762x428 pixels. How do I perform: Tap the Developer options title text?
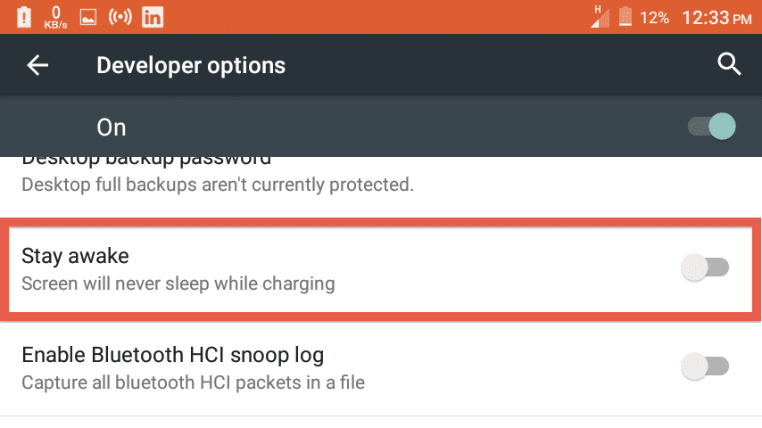point(191,65)
